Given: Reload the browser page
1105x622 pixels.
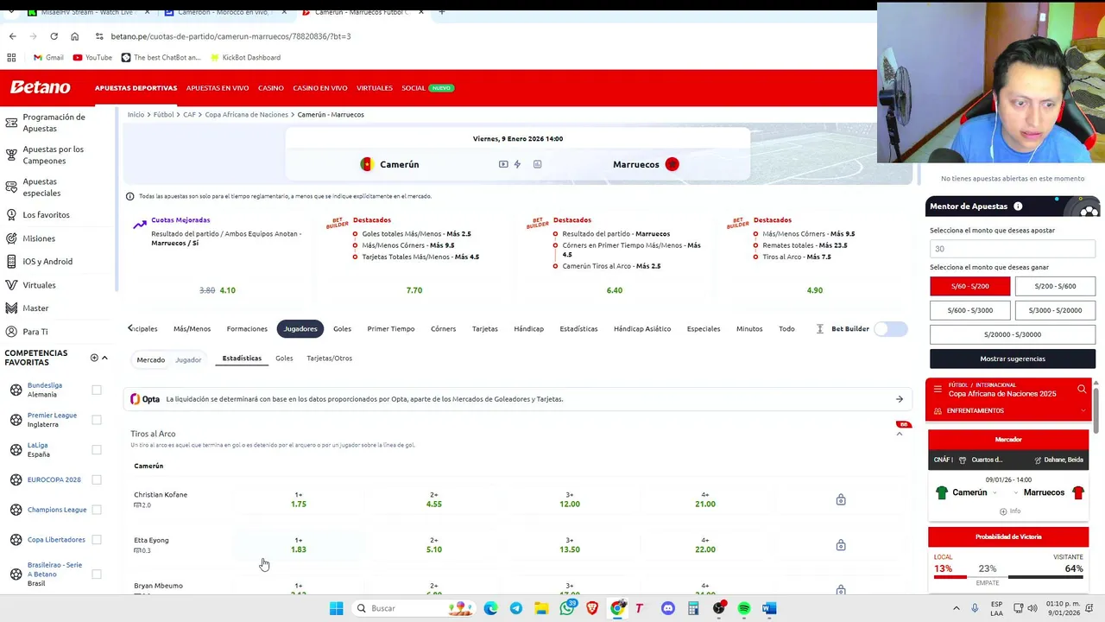Looking at the screenshot, I should pos(54,36).
